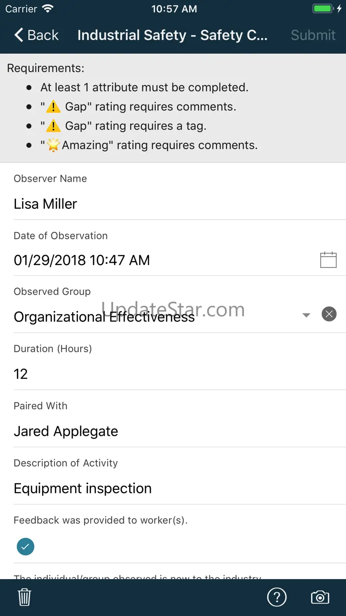
Task: Clear the Observed Group selection
Action: [329, 314]
